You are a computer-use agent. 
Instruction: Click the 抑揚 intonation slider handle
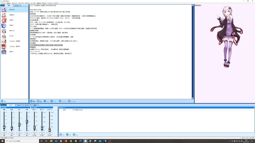pos(27,121)
